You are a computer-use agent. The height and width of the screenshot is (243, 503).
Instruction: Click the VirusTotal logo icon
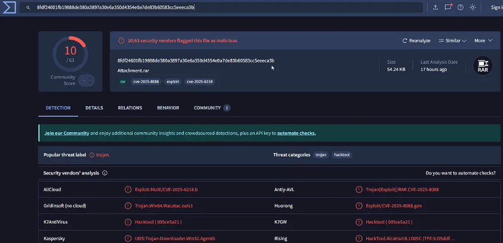pyautogui.click(x=7, y=7)
